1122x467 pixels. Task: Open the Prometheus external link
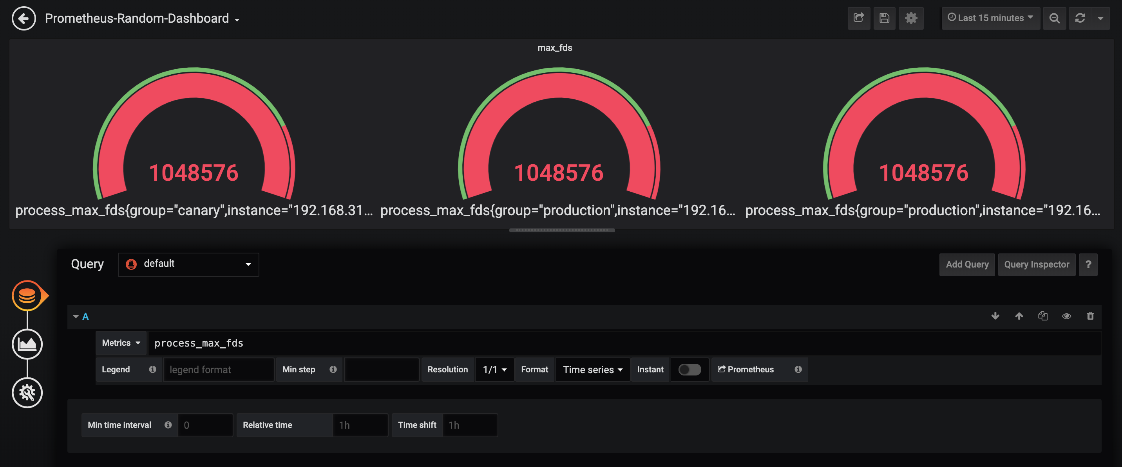pyautogui.click(x=746, y=369)
